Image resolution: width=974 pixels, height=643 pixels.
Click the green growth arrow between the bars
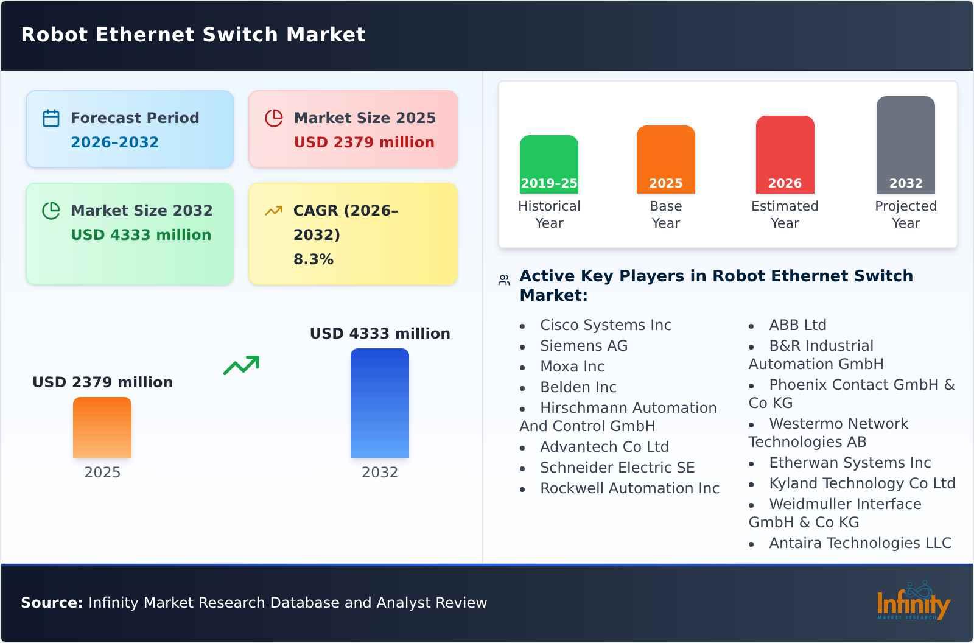(x=241, y=365)
